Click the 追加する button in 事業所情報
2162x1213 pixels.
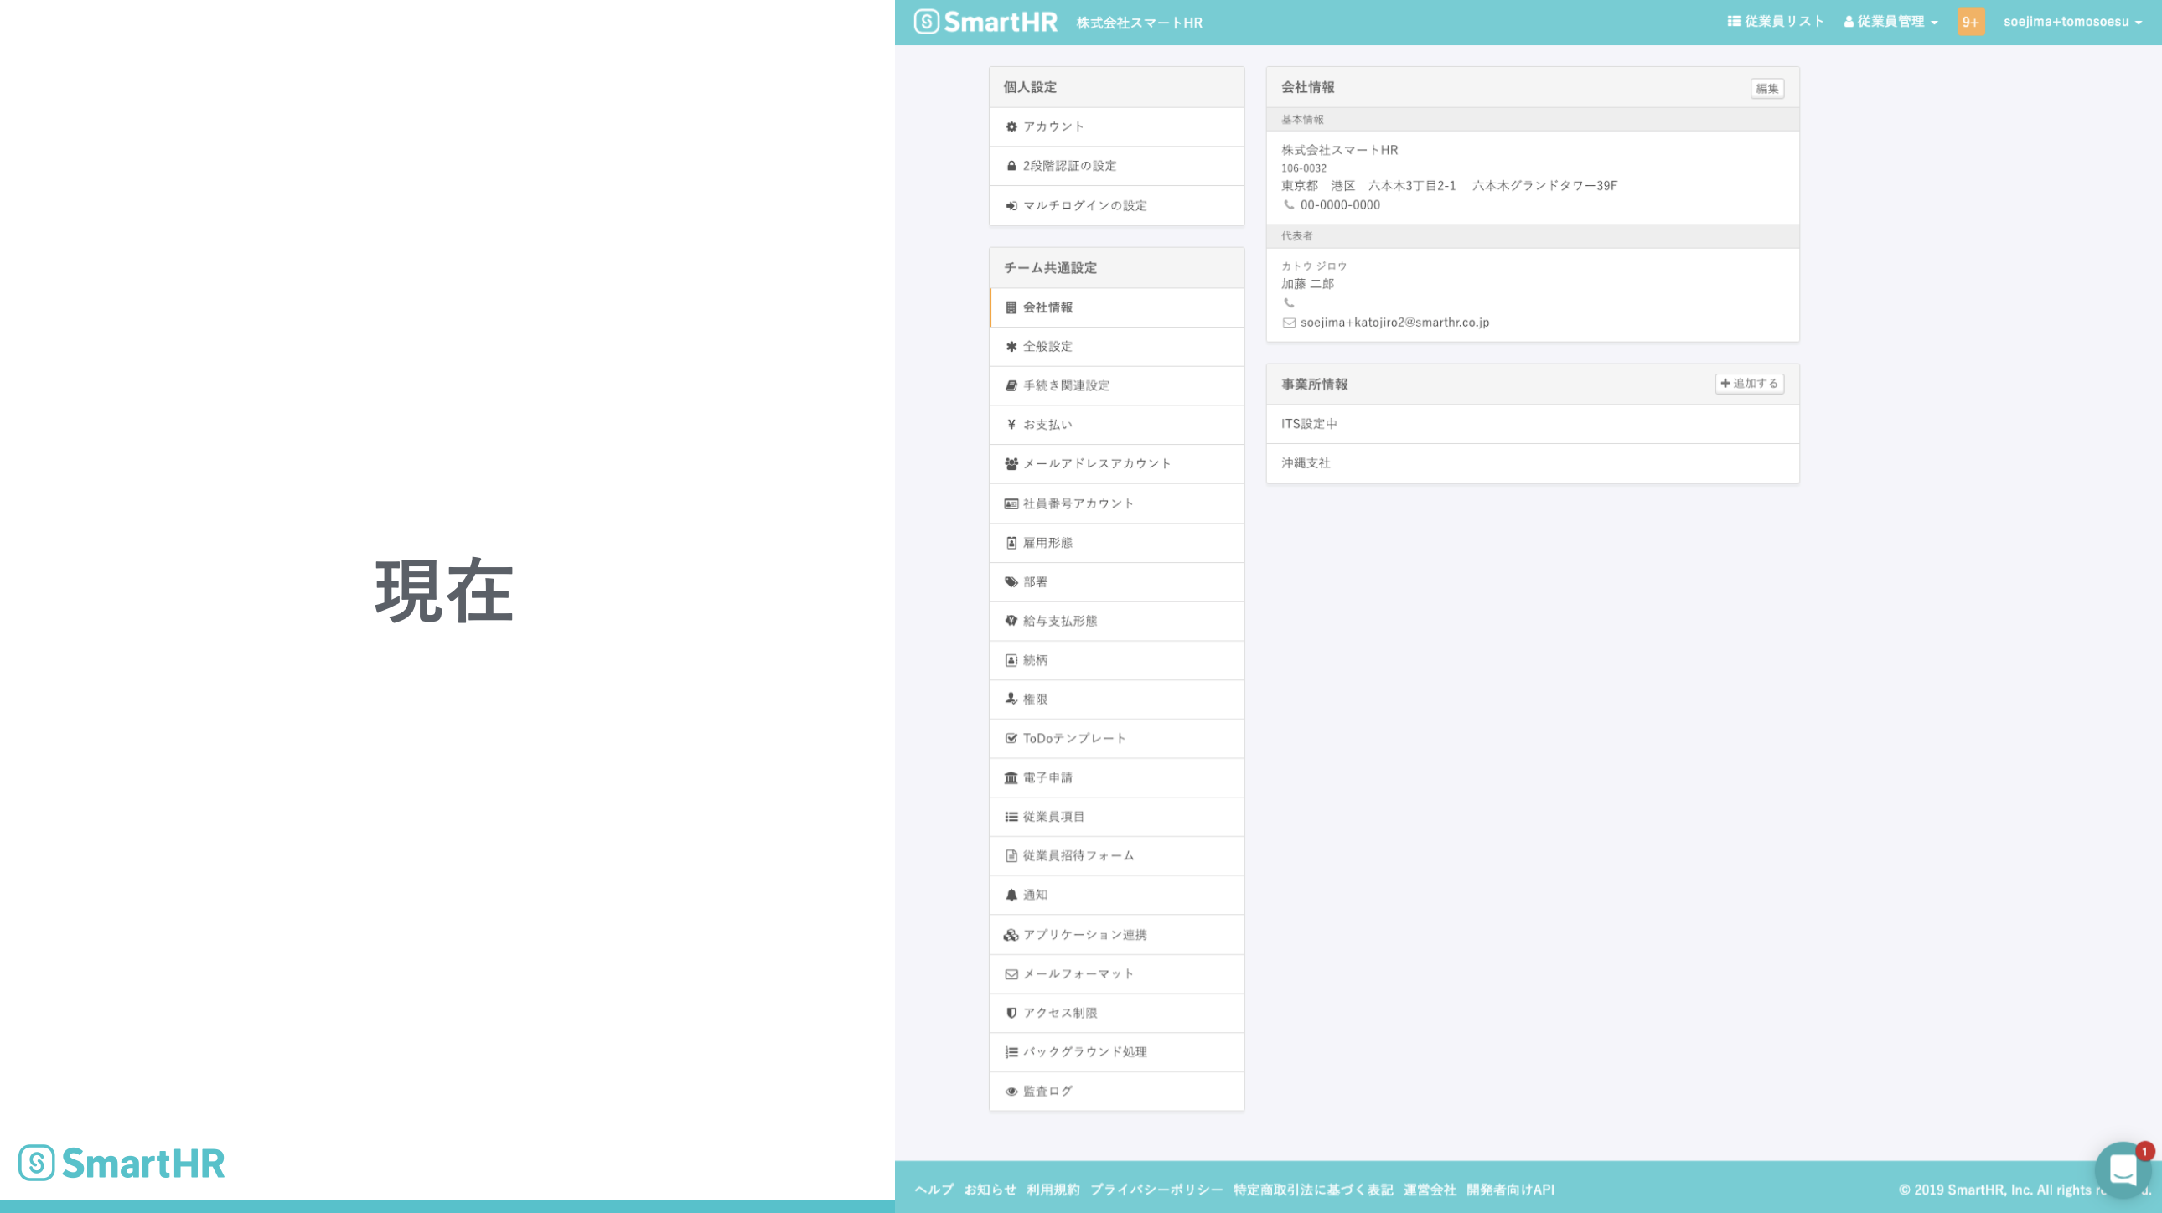(1748, 384)
